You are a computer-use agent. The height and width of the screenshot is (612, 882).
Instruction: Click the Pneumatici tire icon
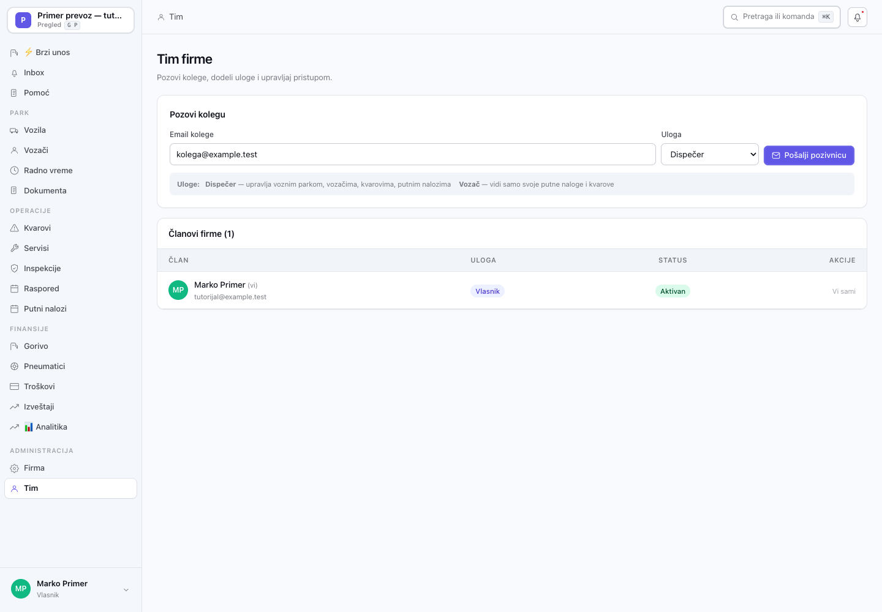coord(14,367)
